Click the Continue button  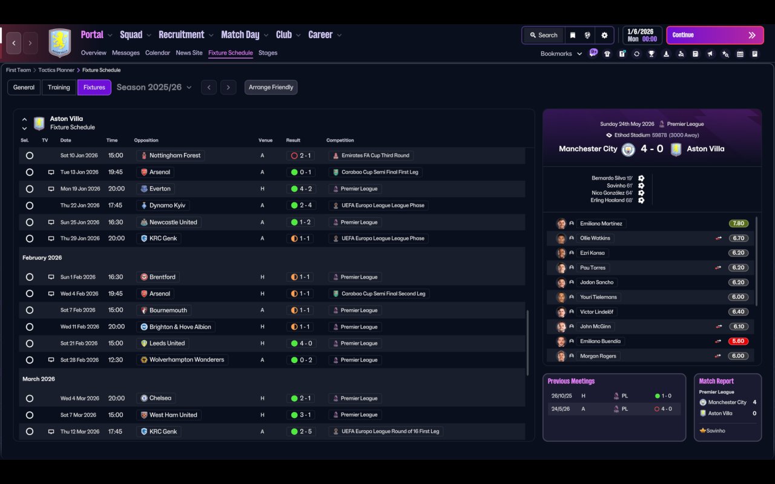pos(714,35)
